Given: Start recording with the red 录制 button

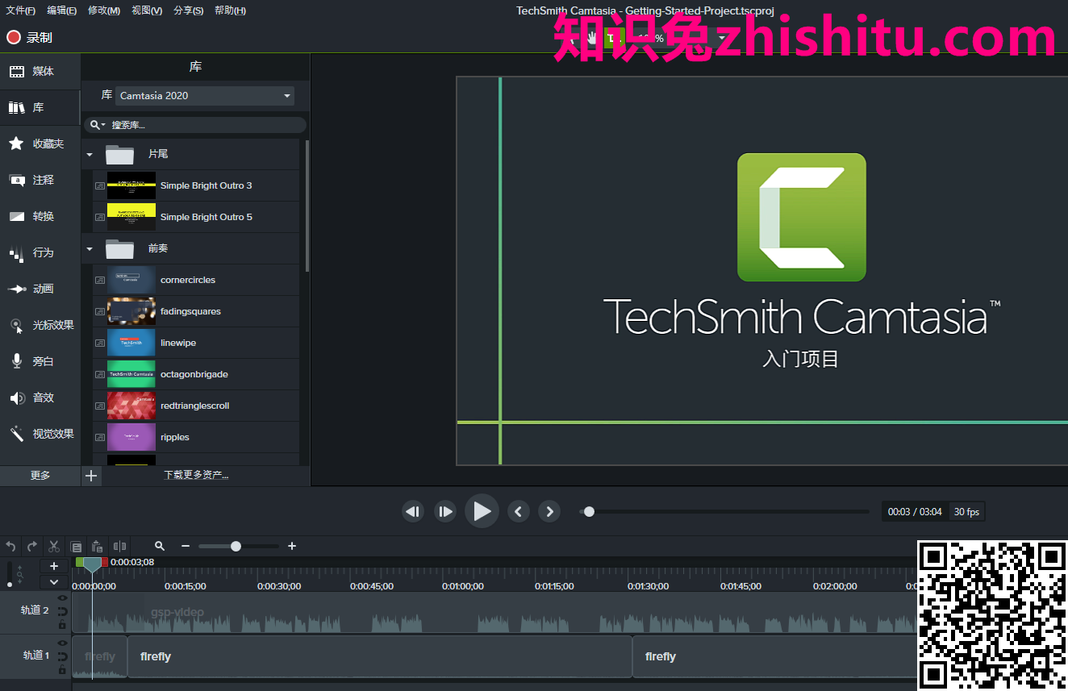Looking at the screenshot, I should [30, 37].
